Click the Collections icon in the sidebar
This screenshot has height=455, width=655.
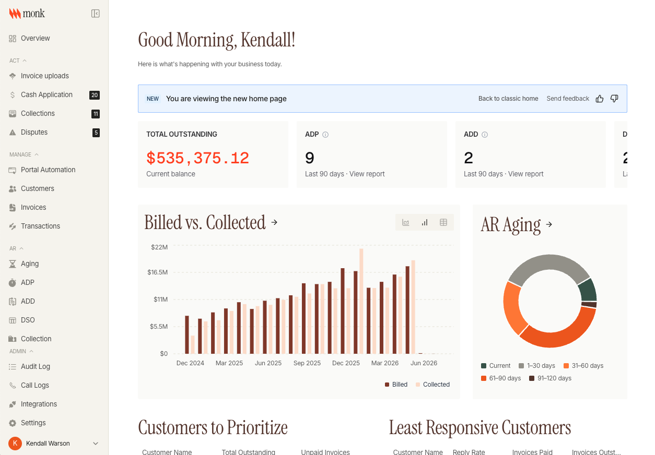coord(13,114)
